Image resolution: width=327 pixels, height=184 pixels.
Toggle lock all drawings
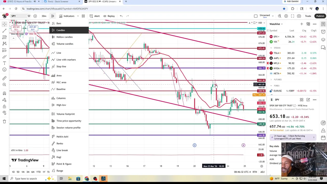click(4, 106)
